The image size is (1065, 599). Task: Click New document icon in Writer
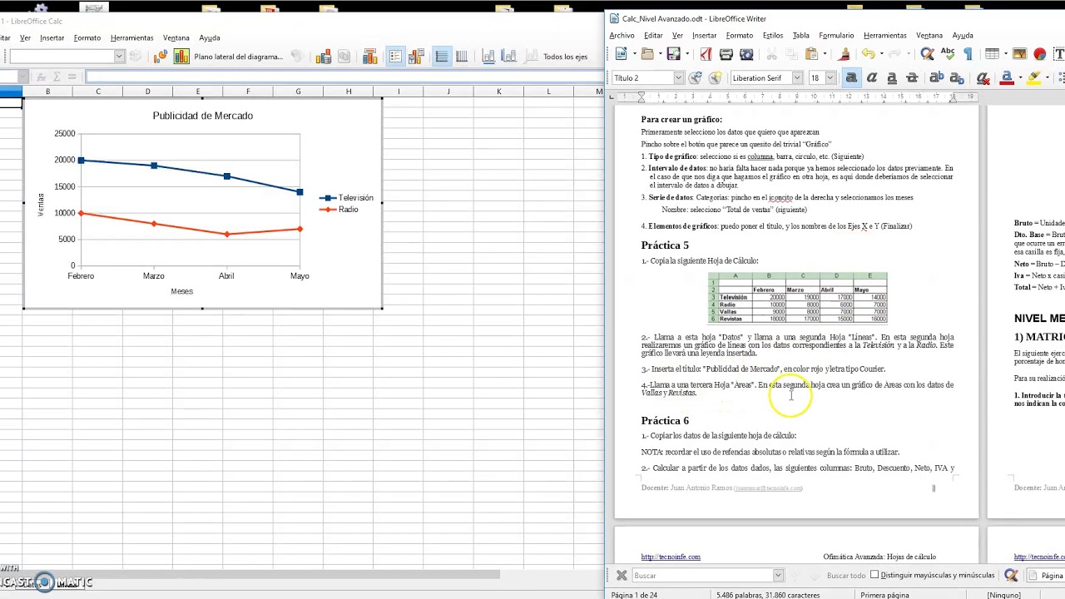621,54
